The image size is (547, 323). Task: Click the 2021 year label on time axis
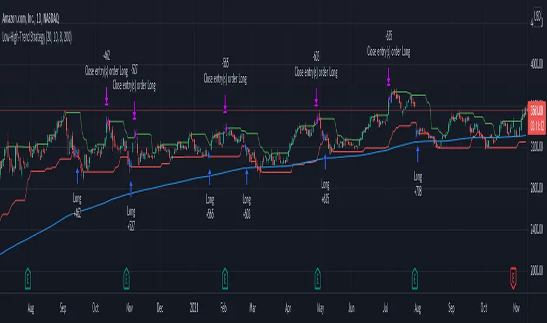coord(194,308)
